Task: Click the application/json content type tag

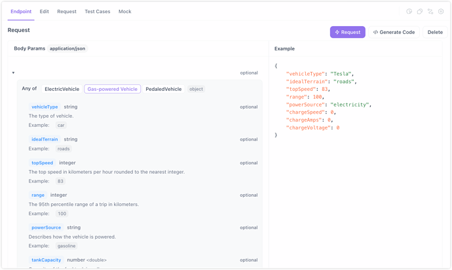Action: (68, 48)
